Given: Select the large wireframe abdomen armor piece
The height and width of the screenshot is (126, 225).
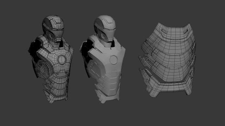Looking at the screenshot, I should pos(167,60).
